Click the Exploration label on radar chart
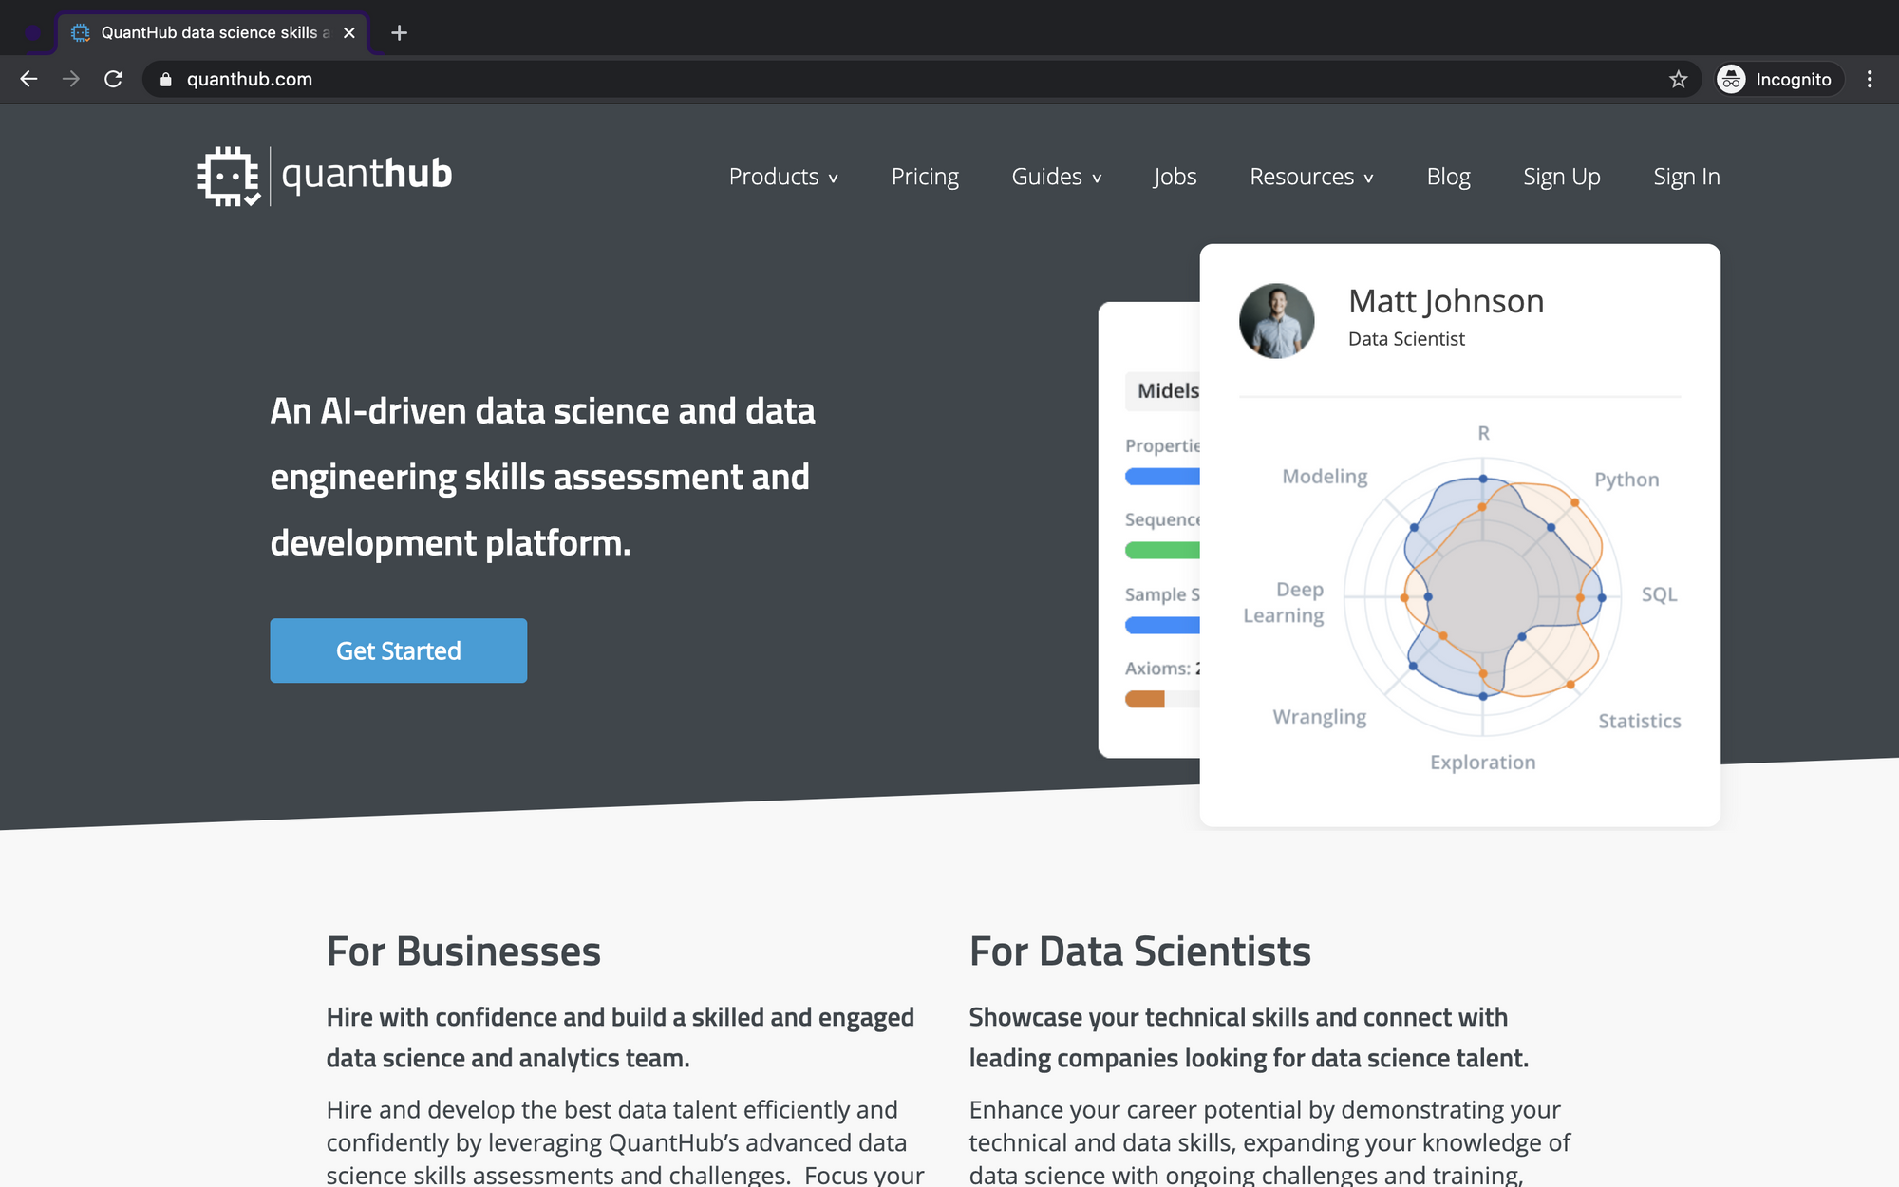 [1482, 763]
